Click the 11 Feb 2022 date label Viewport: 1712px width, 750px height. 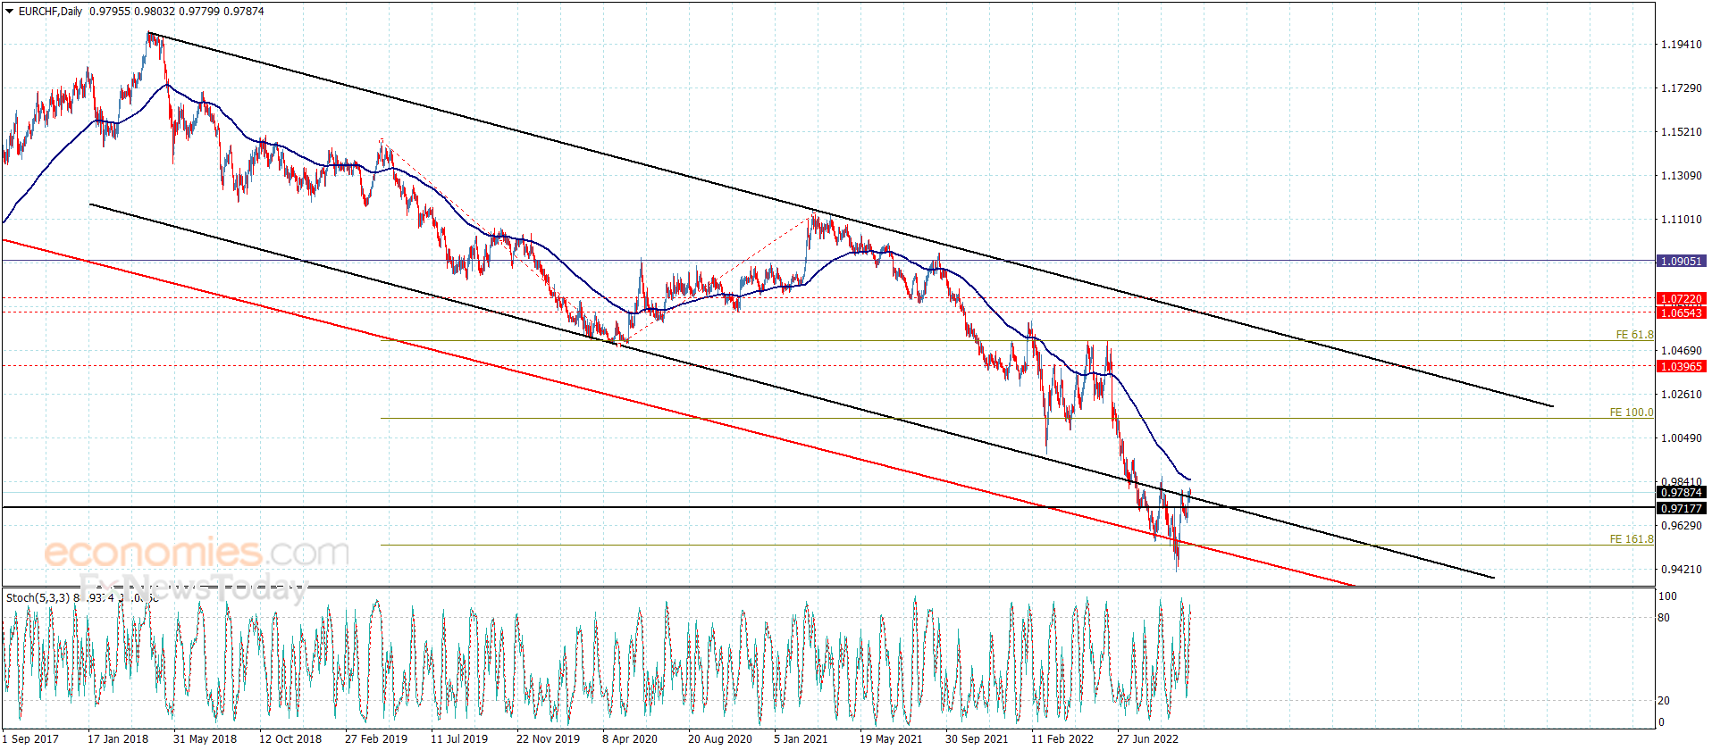coord(1062,738)
